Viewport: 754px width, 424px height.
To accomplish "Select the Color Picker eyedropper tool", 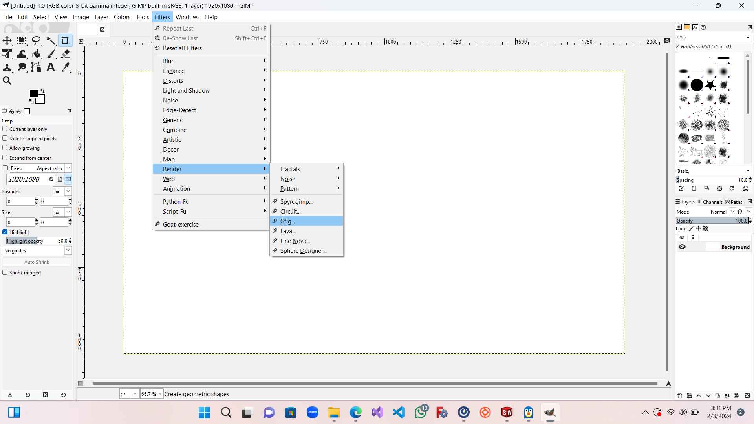I will click(x=66, y=68).
